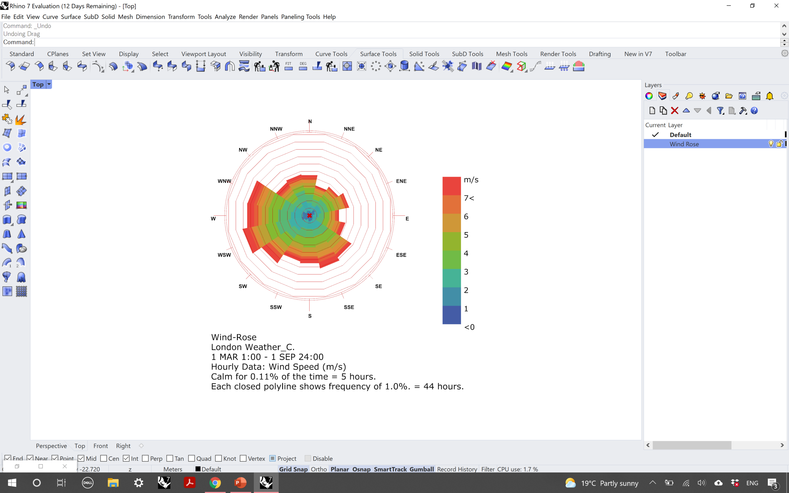
Task: Toggle Ortho mode in status bar
Action: click(x=318, y=469)
